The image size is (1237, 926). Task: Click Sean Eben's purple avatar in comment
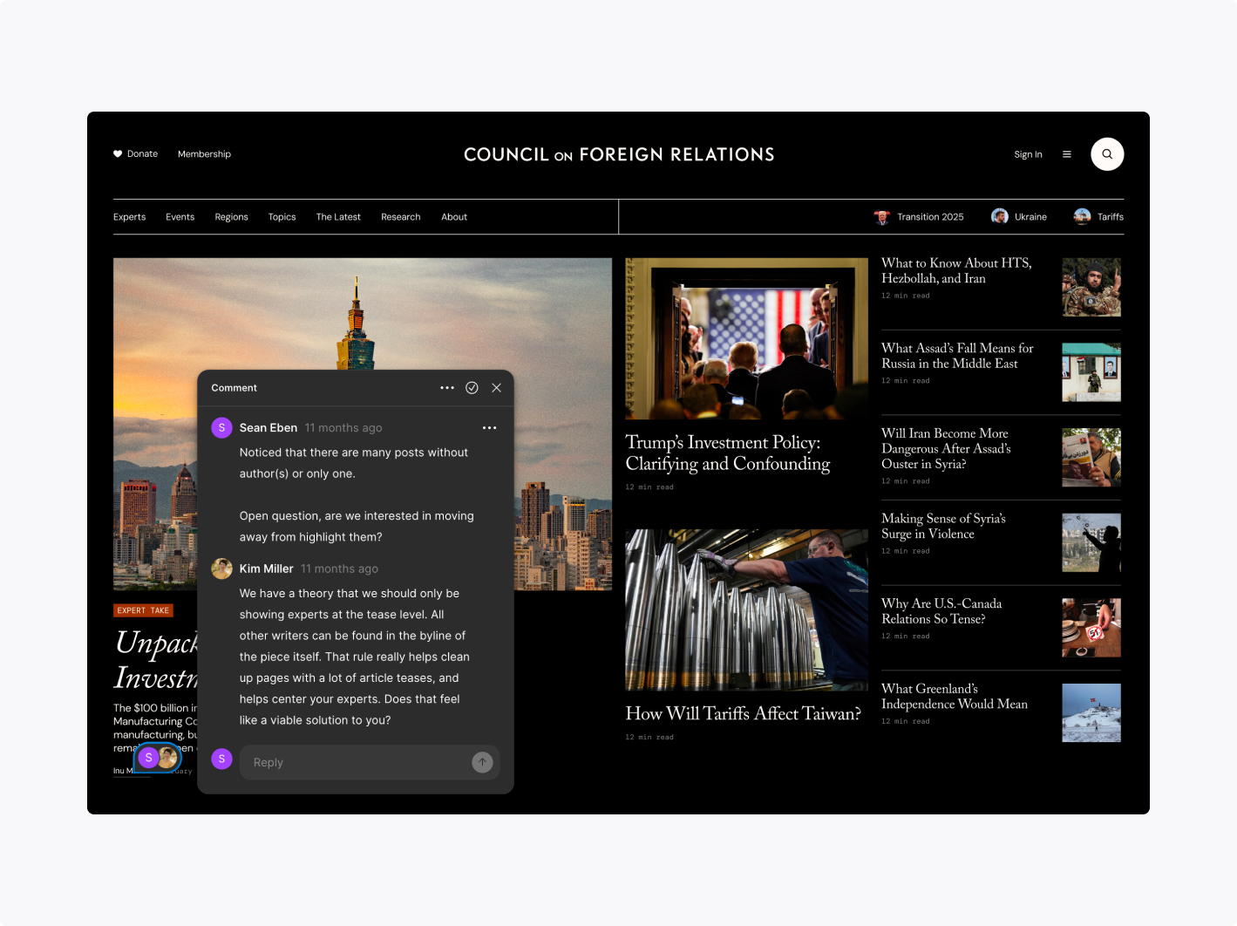[221, 427]
